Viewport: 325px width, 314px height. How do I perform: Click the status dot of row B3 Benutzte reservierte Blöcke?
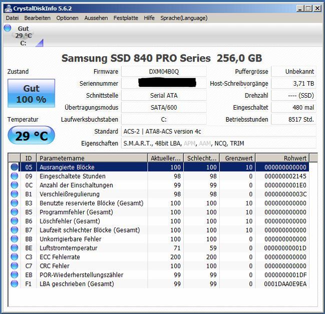tap(15, 203)
